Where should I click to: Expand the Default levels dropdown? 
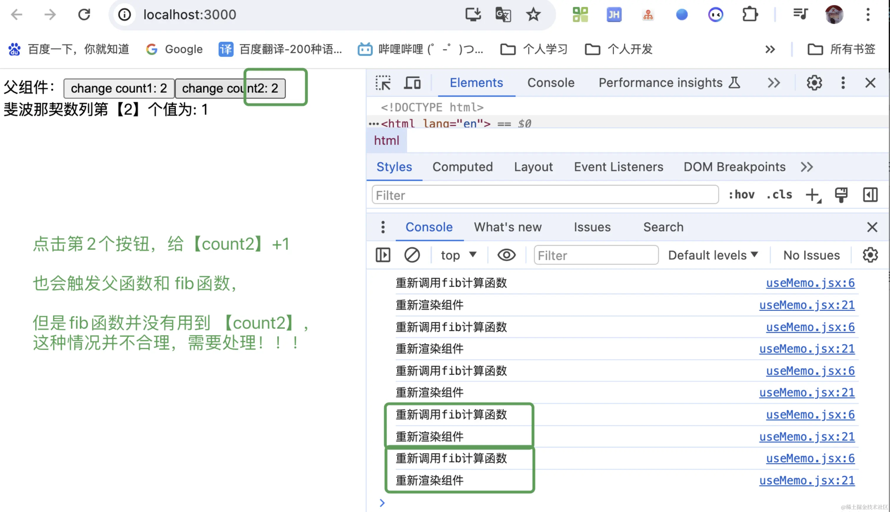tap(713, 255)
